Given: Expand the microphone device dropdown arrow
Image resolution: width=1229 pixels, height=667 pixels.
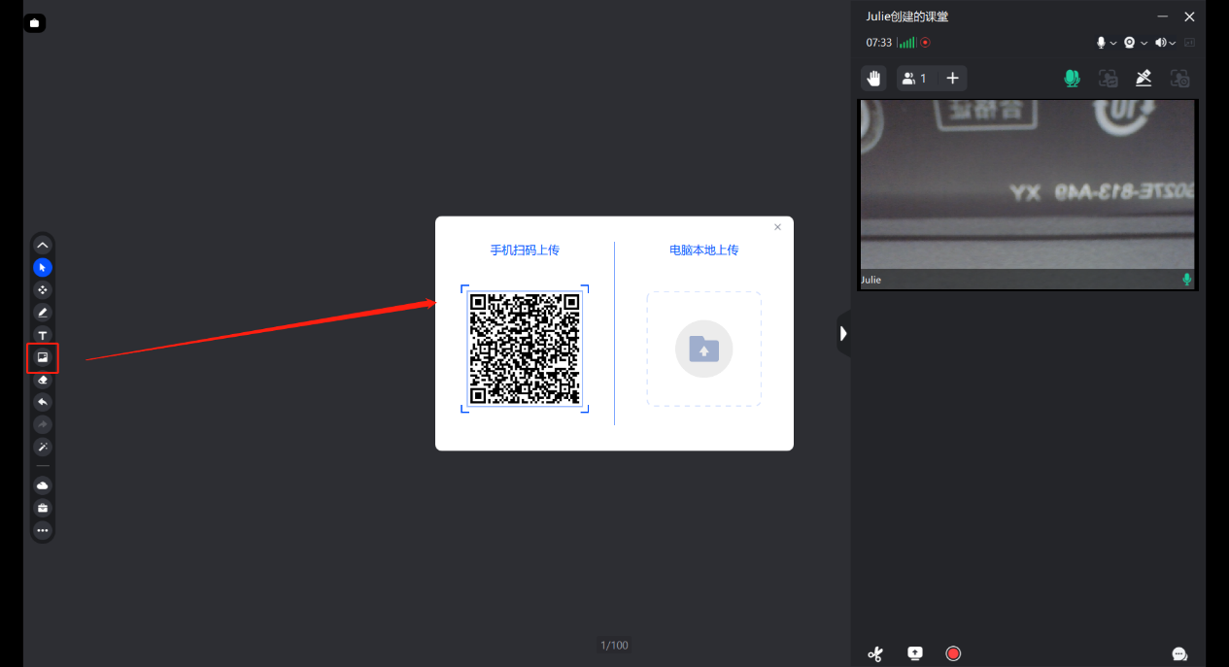Looking at the screenshot, I should [1113, 44].
